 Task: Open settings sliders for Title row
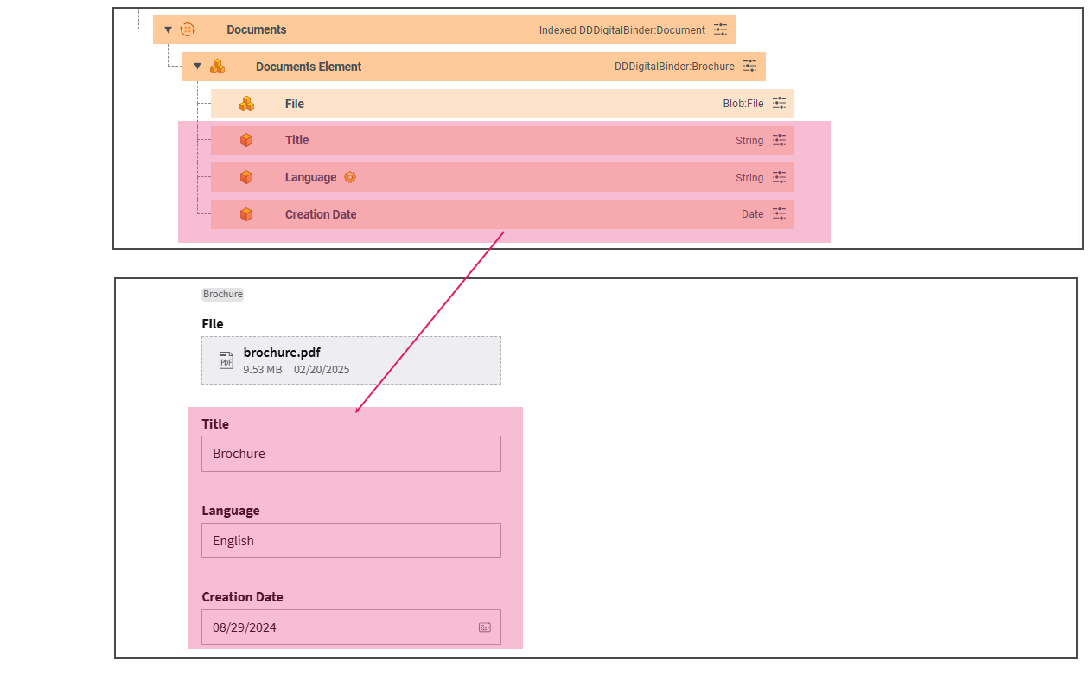pos(780,140)
